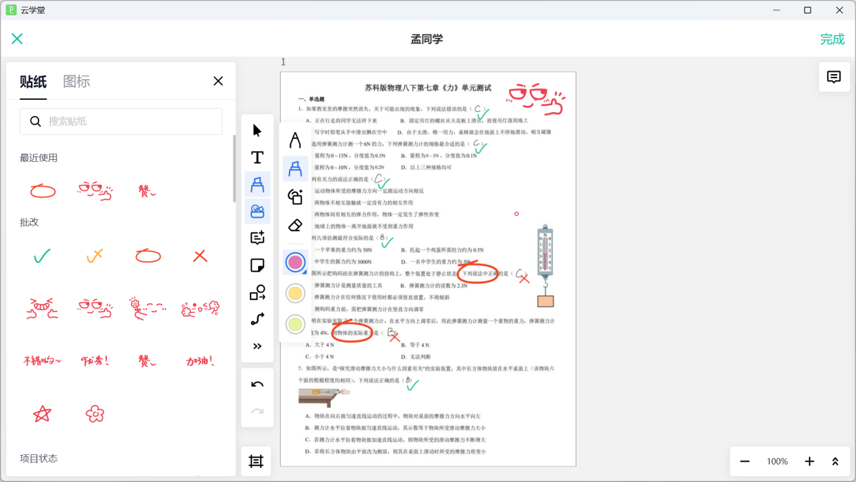This screenshot has width=856, height=482.
Task: Zoom out with the minus button
Action: pos(745,461)
